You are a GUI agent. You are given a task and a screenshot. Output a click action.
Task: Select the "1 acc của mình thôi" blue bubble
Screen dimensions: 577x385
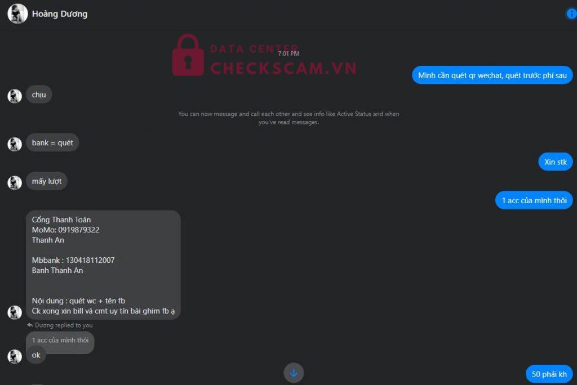pyautogui.click(x=534, y=200)
